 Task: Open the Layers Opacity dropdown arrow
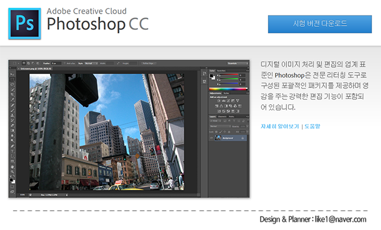tap(248, 126)
